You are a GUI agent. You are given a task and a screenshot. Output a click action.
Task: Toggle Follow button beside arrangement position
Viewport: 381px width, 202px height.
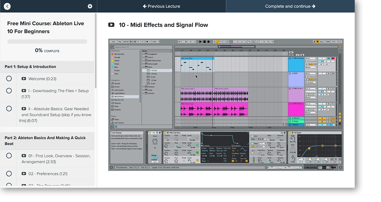[x=180, y=42]
